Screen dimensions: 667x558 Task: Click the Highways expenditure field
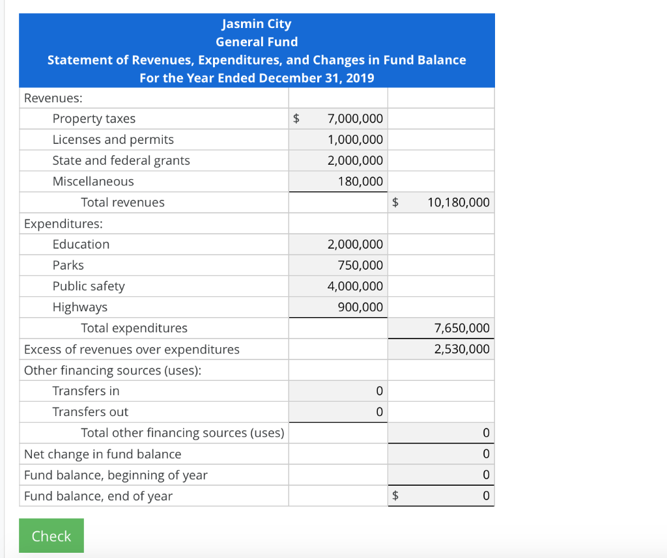click(x=337, y=307)
